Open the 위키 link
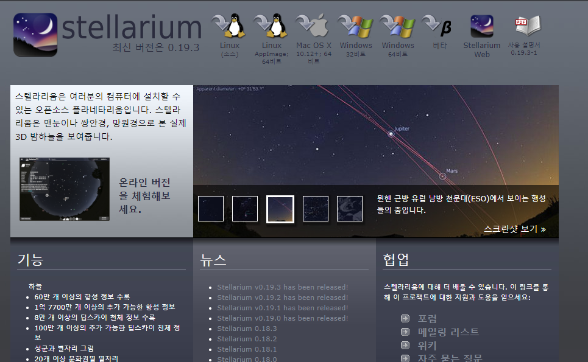 pyautogui.click(x=427, y=346)
